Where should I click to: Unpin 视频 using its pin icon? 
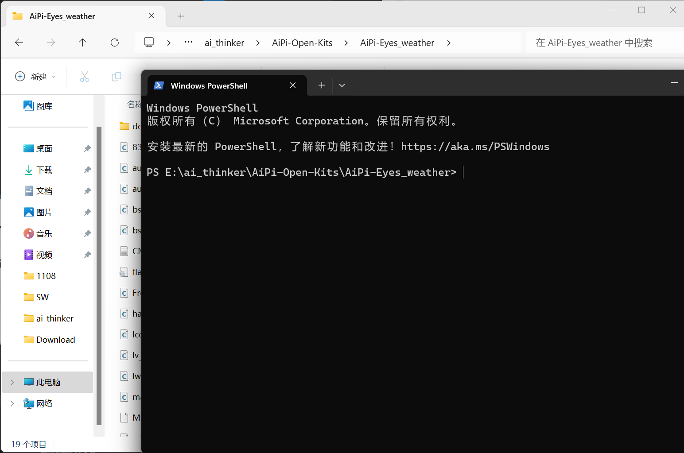pos(87,255)
